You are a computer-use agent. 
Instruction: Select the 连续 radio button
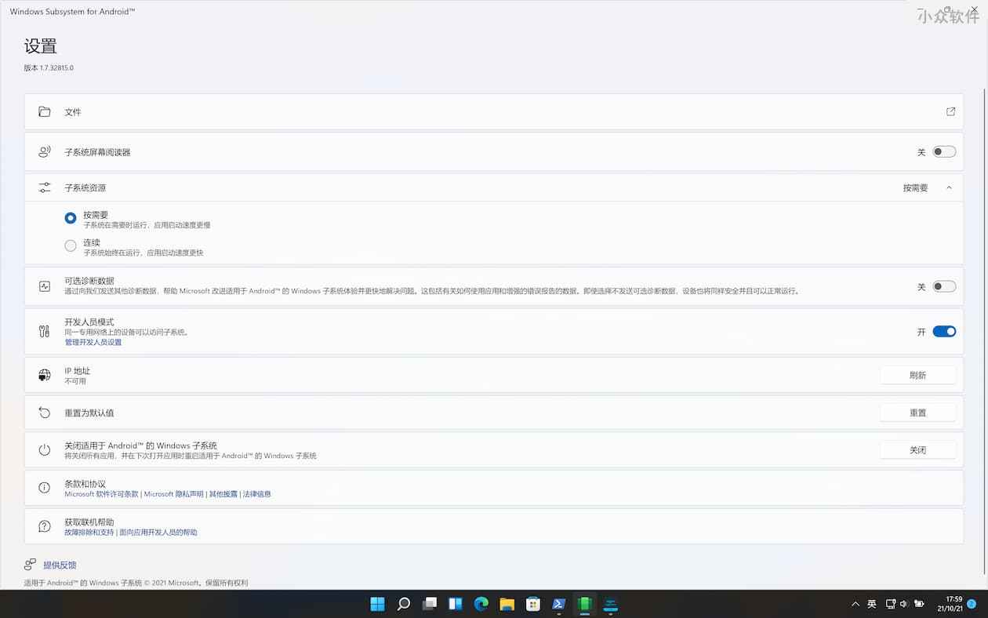71,246
